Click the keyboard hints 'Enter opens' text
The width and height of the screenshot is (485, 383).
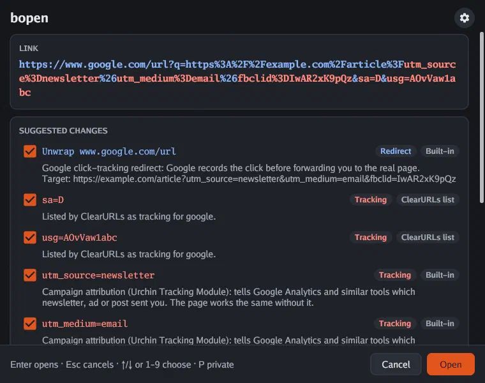[34, 364]
